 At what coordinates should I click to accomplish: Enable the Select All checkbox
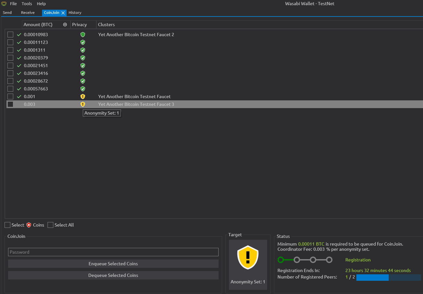(50, 225)
